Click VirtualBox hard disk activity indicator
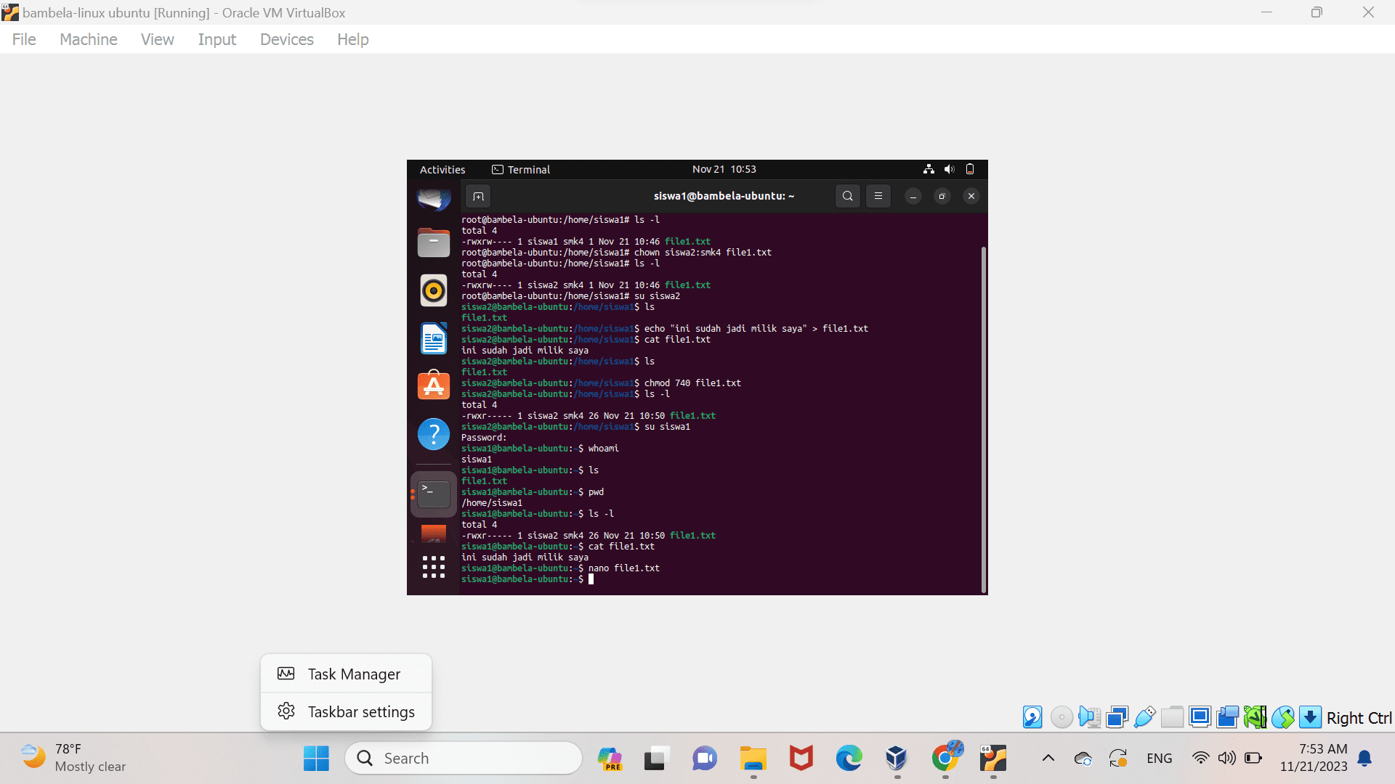1395x784 pixels. point(1032,717)
